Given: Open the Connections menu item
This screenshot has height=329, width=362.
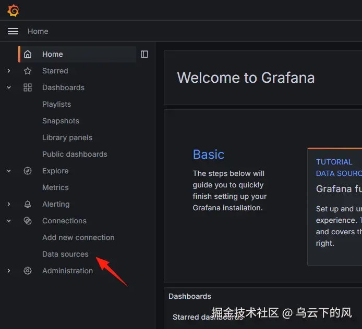Looking at the screenshot, I should coord(64,221).
